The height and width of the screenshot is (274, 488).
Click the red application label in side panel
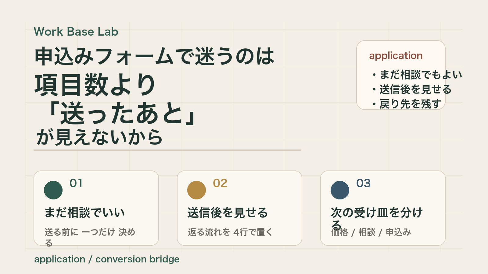point(396,56)
